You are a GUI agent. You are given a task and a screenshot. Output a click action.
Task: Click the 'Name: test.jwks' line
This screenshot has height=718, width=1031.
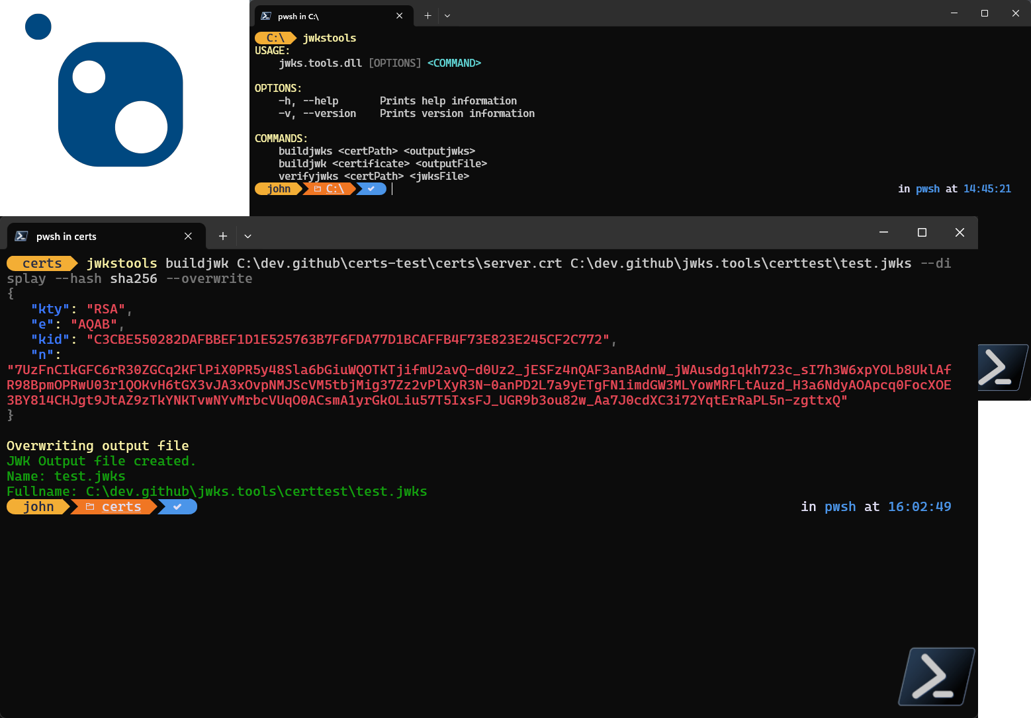pos(66,477)
